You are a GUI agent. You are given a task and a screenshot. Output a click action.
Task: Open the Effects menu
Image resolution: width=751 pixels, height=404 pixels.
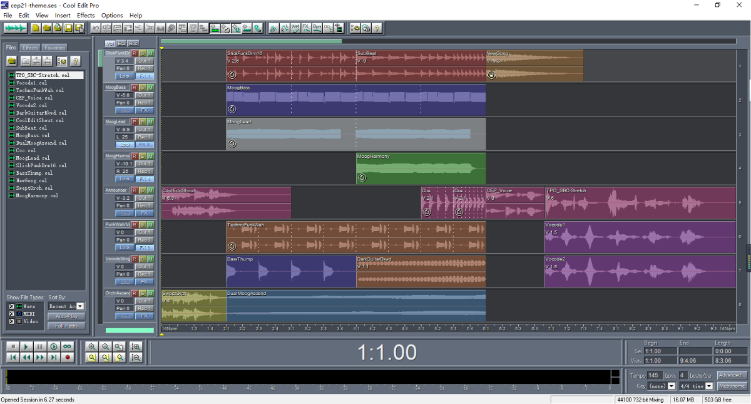click(86, 15)
